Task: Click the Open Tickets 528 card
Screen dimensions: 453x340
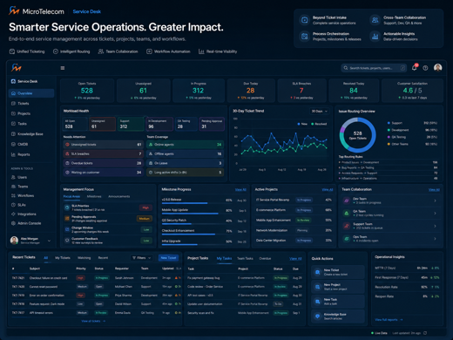Action: coord(87,91)
